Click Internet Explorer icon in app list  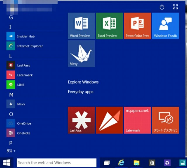click(x=11, y=46)
